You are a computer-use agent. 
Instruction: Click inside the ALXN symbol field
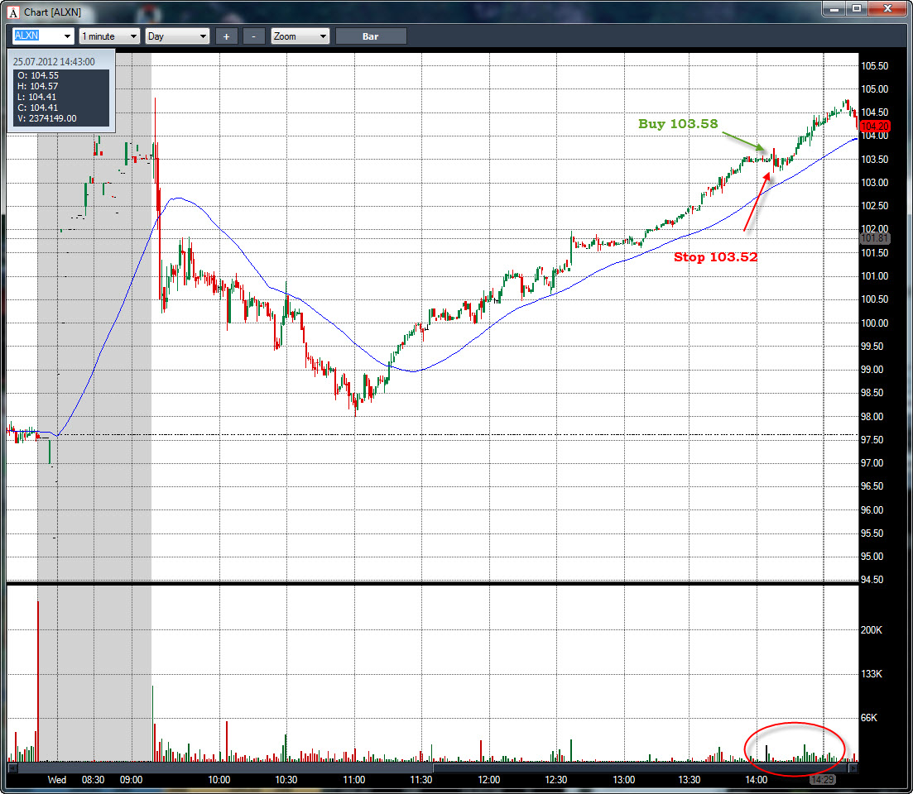36,36
